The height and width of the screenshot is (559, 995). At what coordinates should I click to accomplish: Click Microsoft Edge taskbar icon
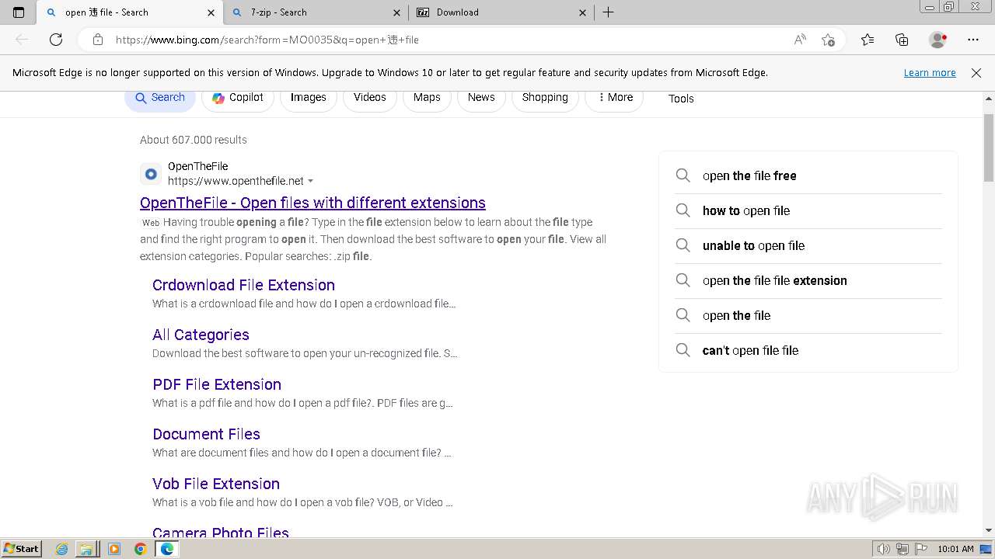coord(166,549)
